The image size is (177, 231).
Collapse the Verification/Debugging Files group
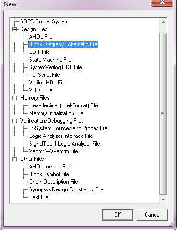(15, 121)
